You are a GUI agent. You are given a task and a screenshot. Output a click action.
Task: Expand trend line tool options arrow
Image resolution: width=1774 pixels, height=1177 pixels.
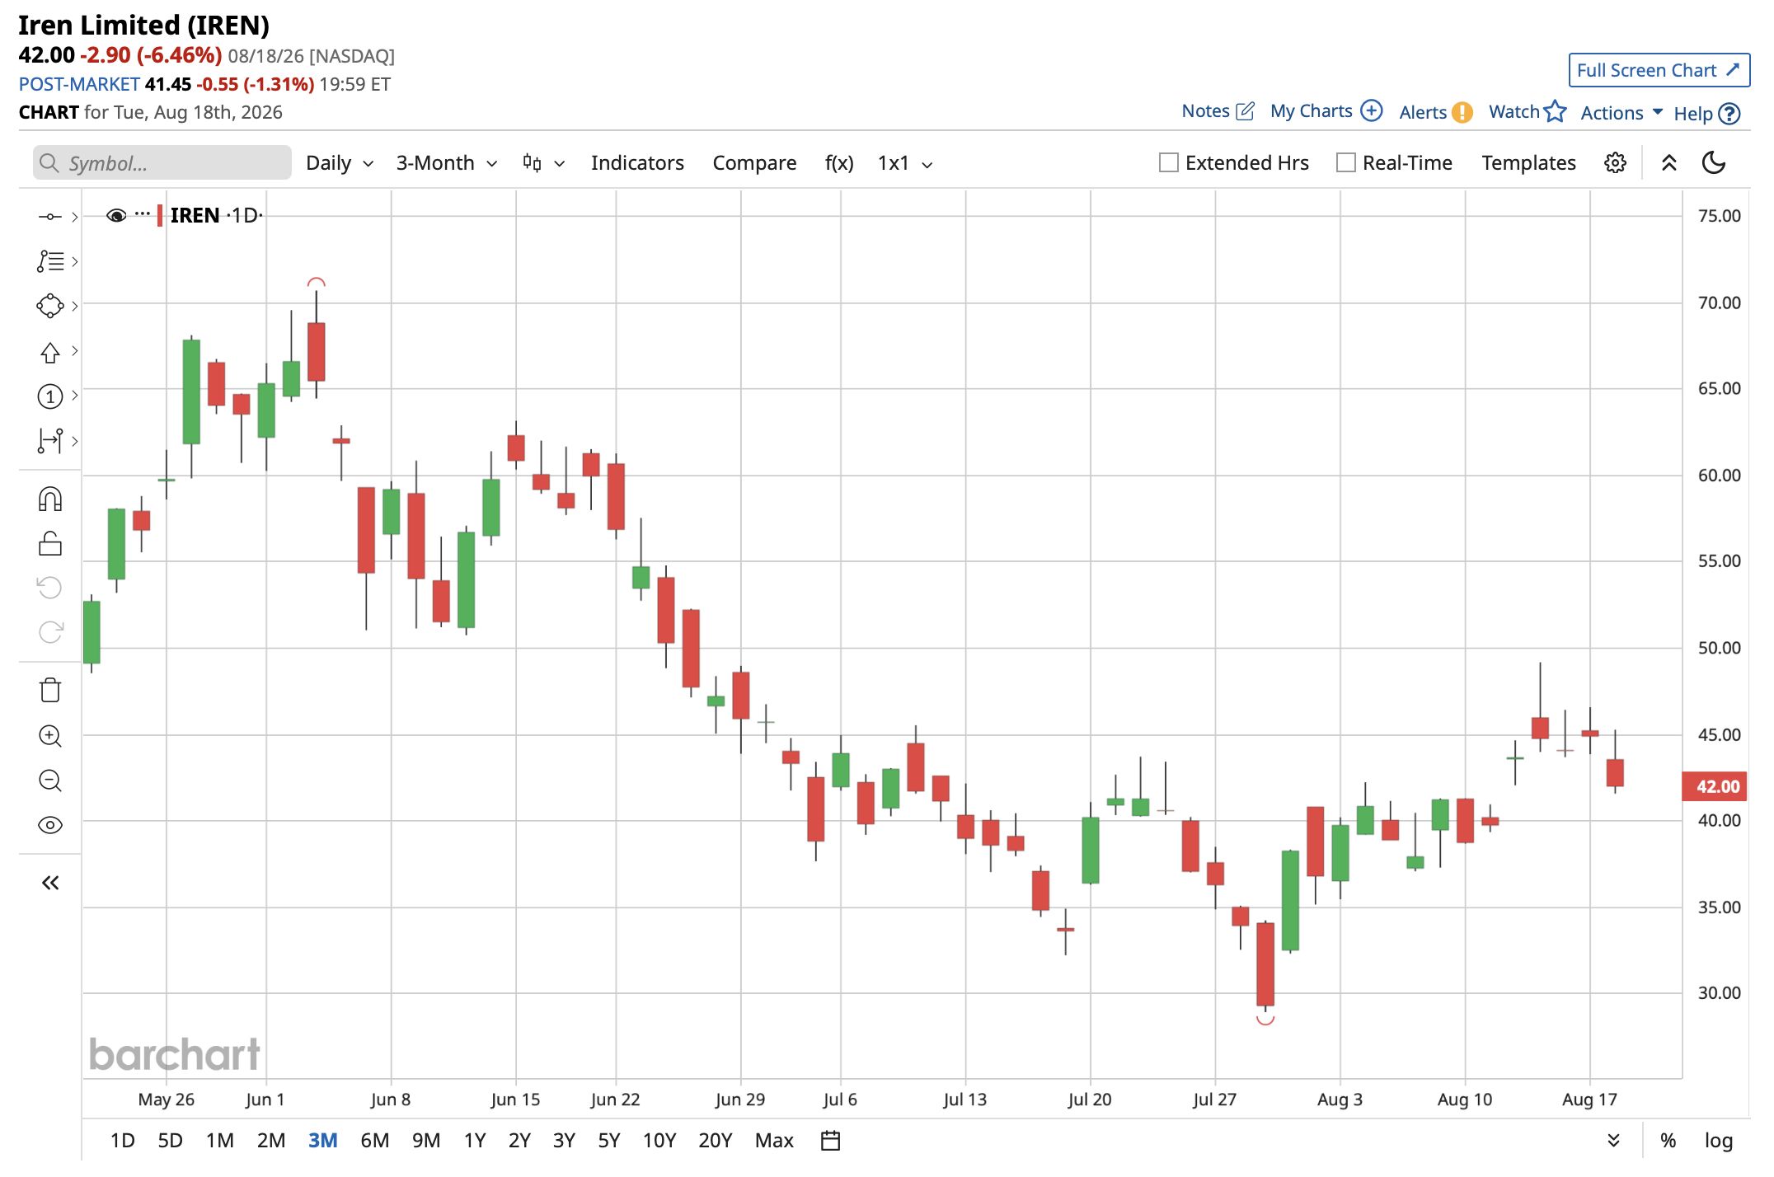pyautogui.click(x=75, y=217)
